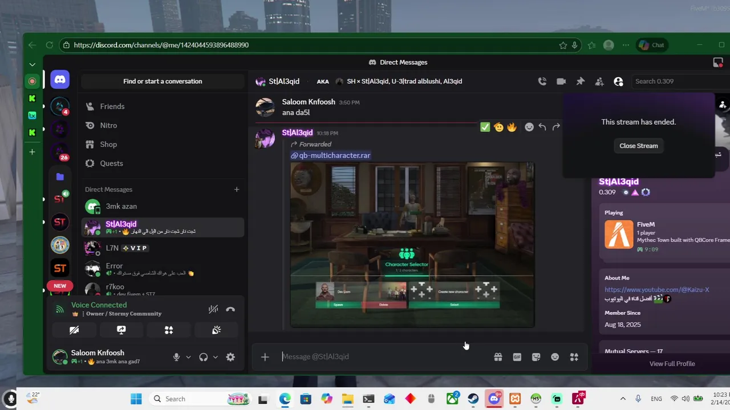Open the GIF picker

(517, 357)
